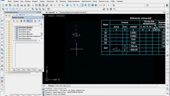Image resolution: width=170 pixels, height=96 pixels.
Task: Switch to Пример Ведомости элементов.dwg tab
Action: 73,13
